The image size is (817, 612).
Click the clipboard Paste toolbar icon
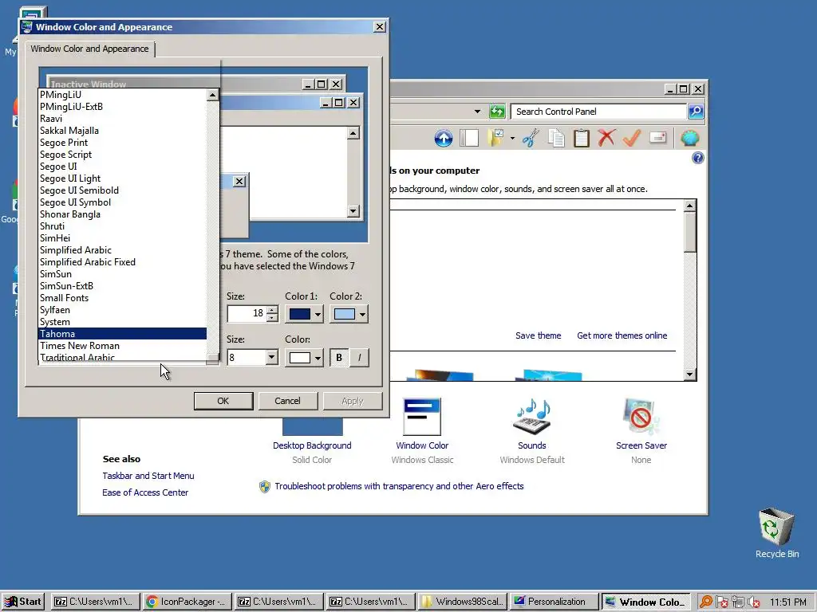pyautogui.click(x=581, y=139)
